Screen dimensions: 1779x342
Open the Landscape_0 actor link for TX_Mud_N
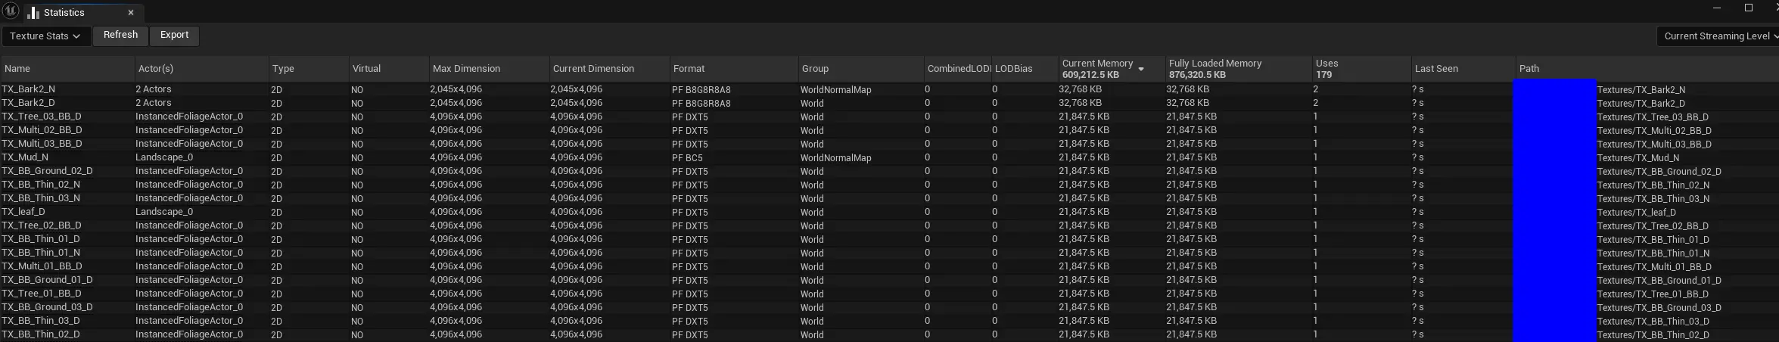tap(164, 157)
